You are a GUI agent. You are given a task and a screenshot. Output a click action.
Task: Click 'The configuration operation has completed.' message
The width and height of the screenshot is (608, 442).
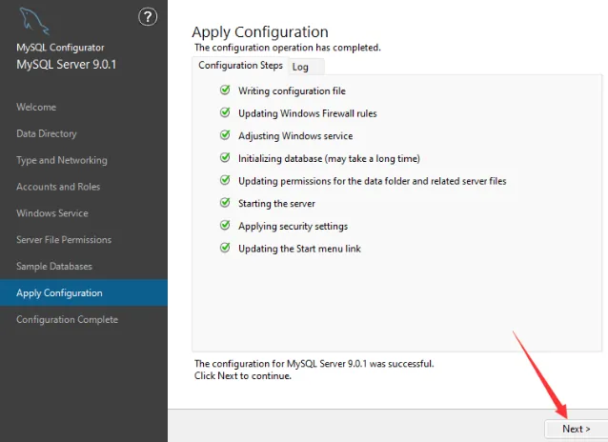click(x=288, y=48)
